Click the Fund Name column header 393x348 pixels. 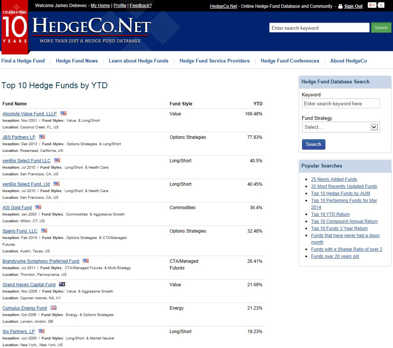[x=14, y=104]
